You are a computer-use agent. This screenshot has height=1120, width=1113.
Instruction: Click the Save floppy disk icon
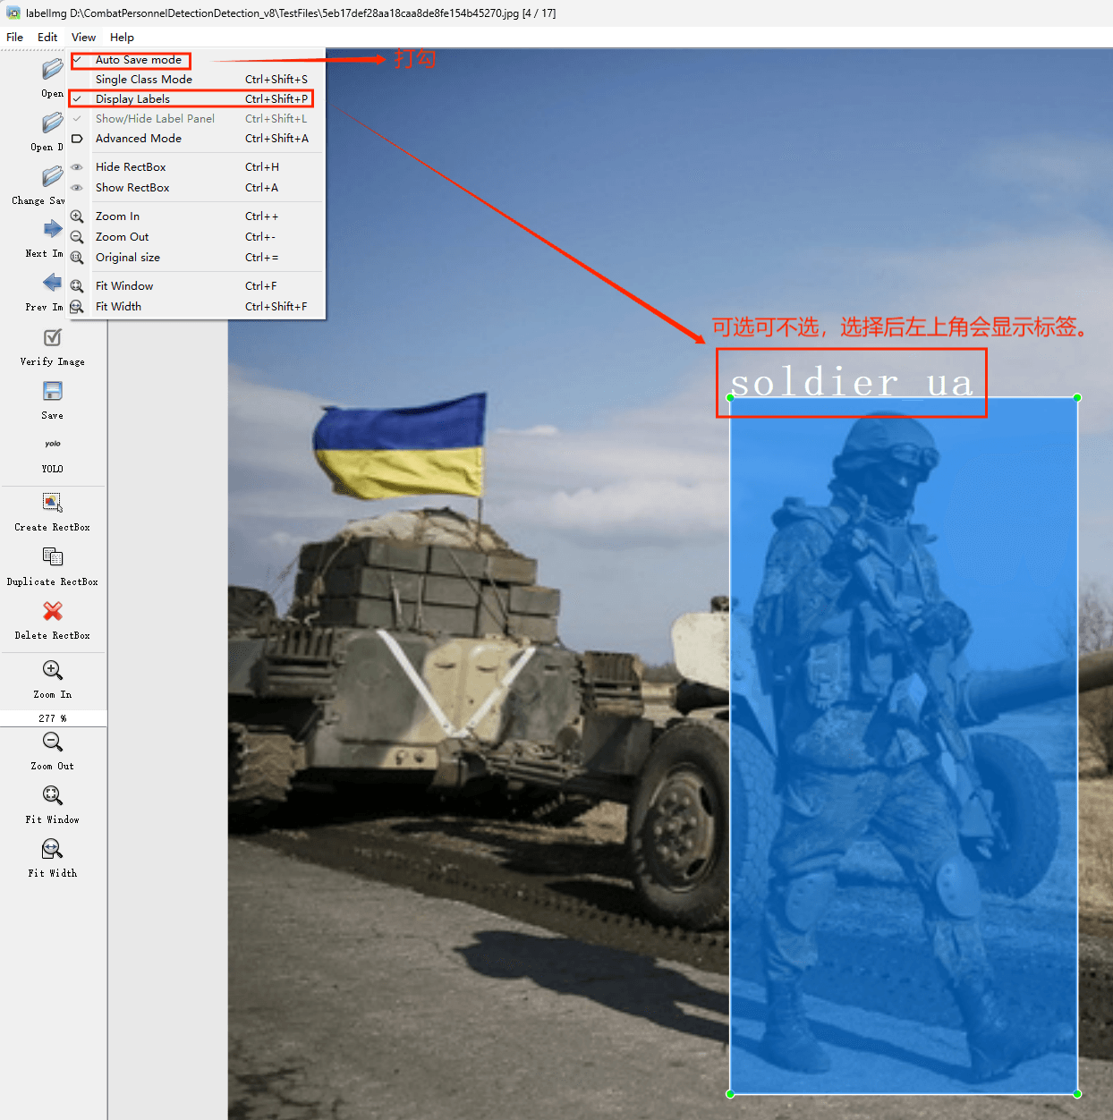point(52,392)
